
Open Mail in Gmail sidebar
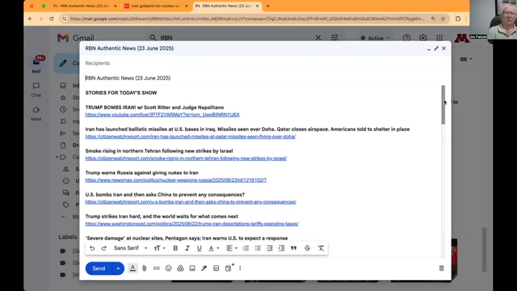point(36,65)
